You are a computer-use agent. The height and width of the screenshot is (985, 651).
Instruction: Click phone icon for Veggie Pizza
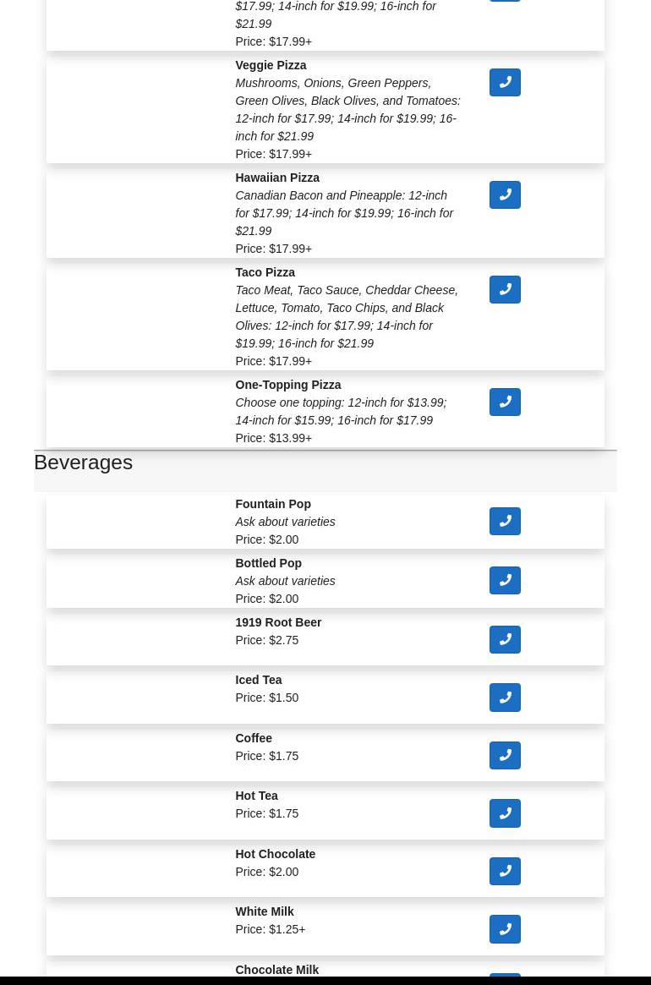[505, 83]
